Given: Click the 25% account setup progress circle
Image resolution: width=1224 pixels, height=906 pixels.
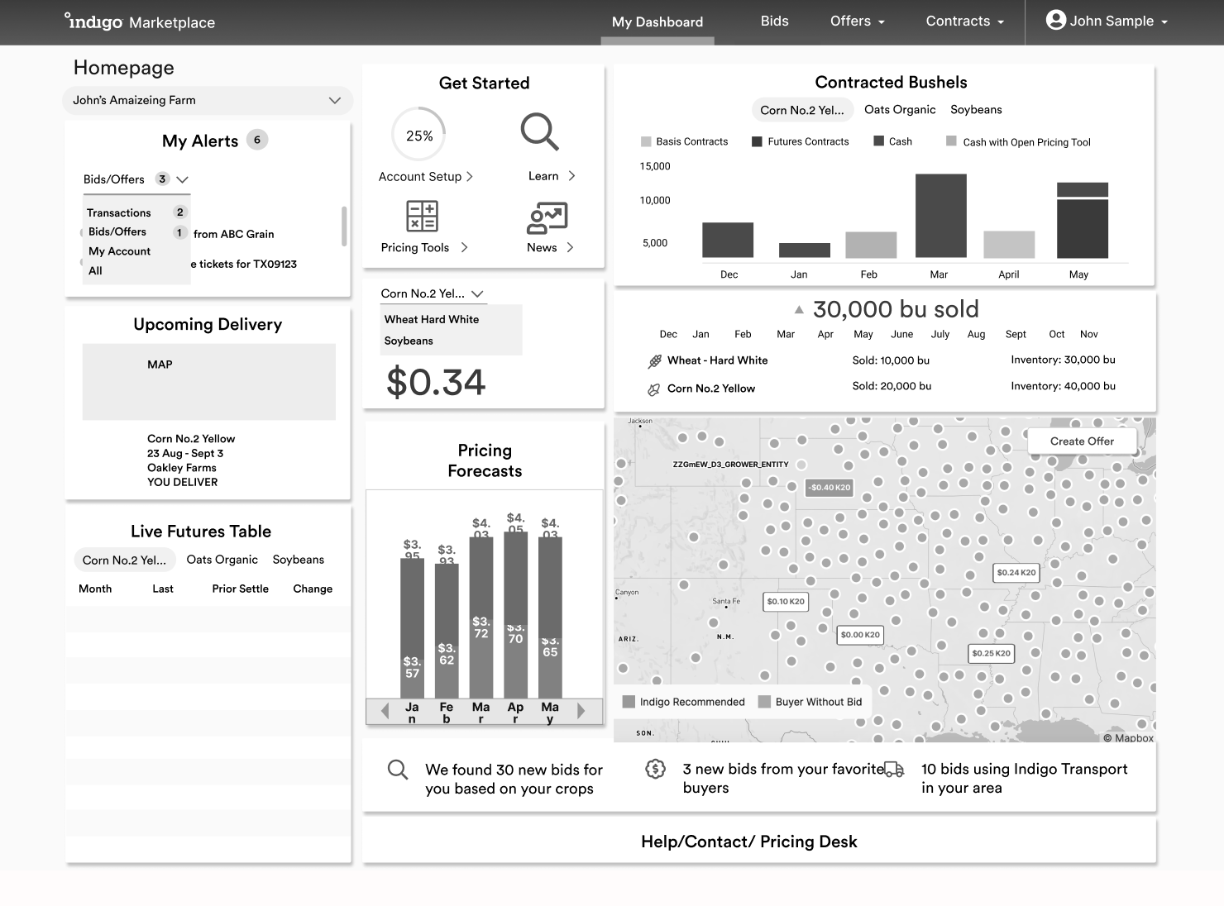Looking at the screenshot, I should [x=418, y=135].
